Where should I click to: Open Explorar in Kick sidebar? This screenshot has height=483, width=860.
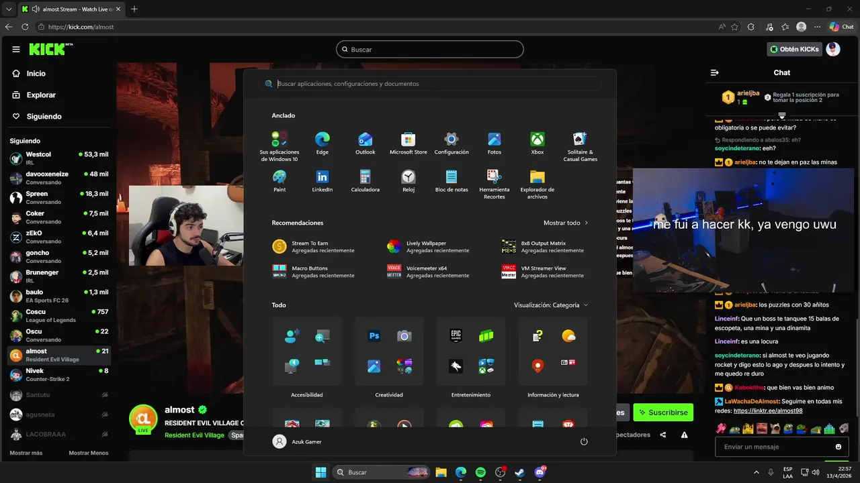[x=34, y=95]
